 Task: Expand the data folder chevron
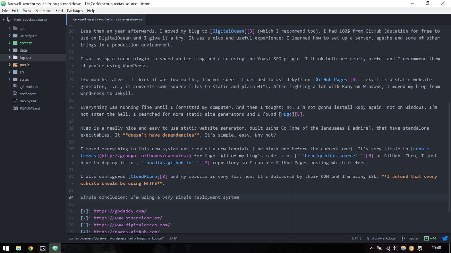click(10, 50)
